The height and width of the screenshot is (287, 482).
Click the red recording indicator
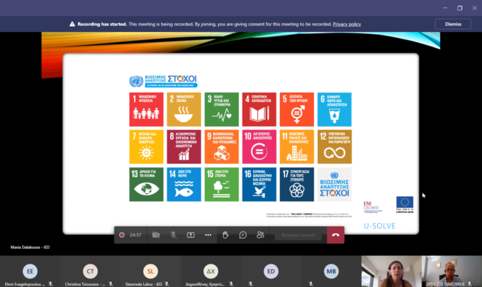(x=122, y=235)
